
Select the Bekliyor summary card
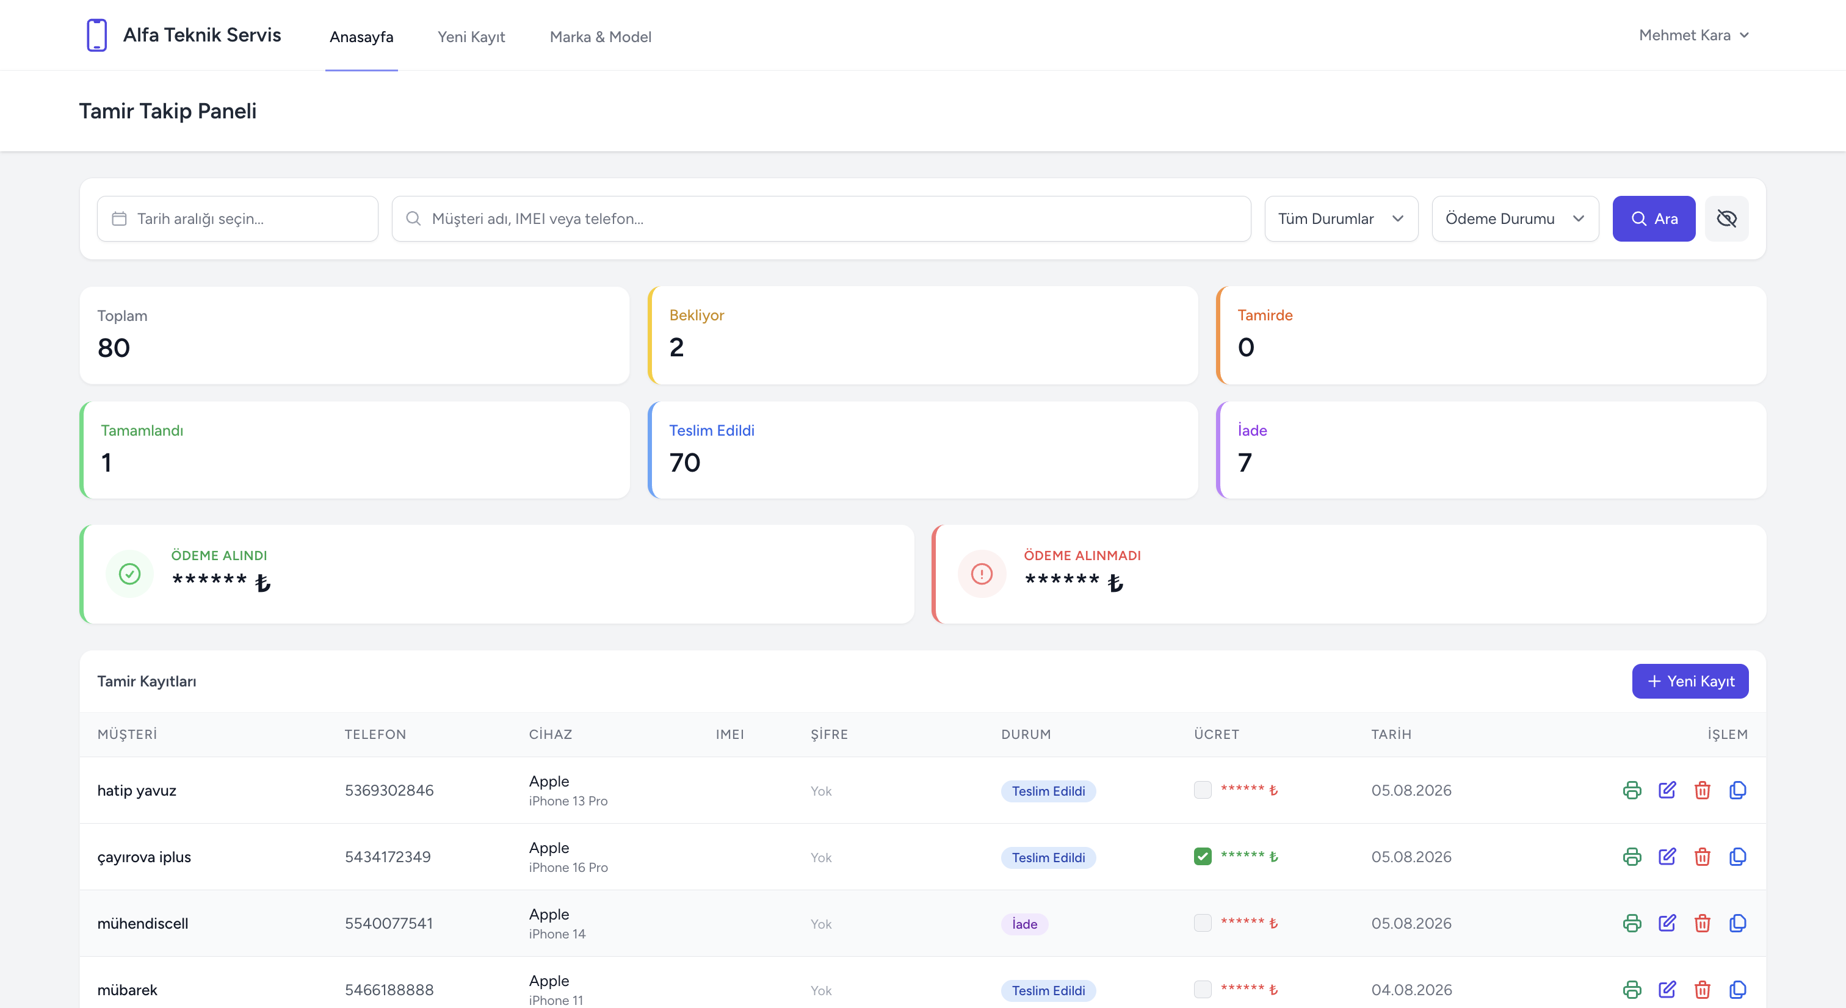point(922,335)
